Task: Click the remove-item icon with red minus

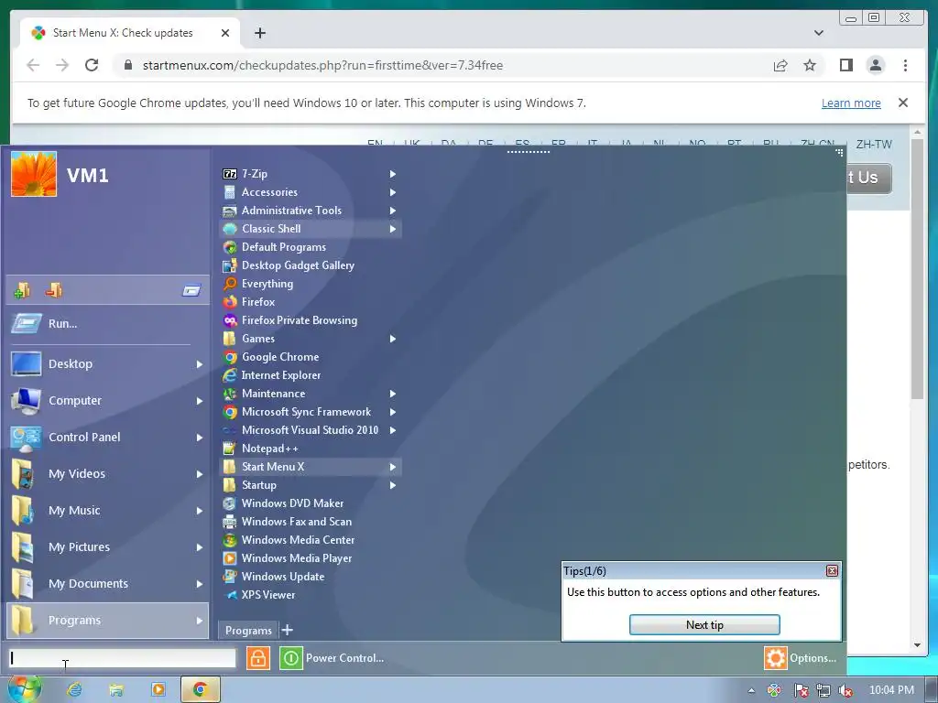Action: 54,290
